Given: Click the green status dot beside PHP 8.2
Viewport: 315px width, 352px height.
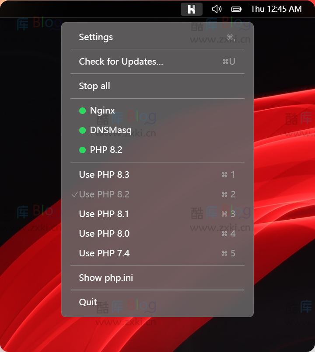Looking at the screenshot, I should point(82,150).
